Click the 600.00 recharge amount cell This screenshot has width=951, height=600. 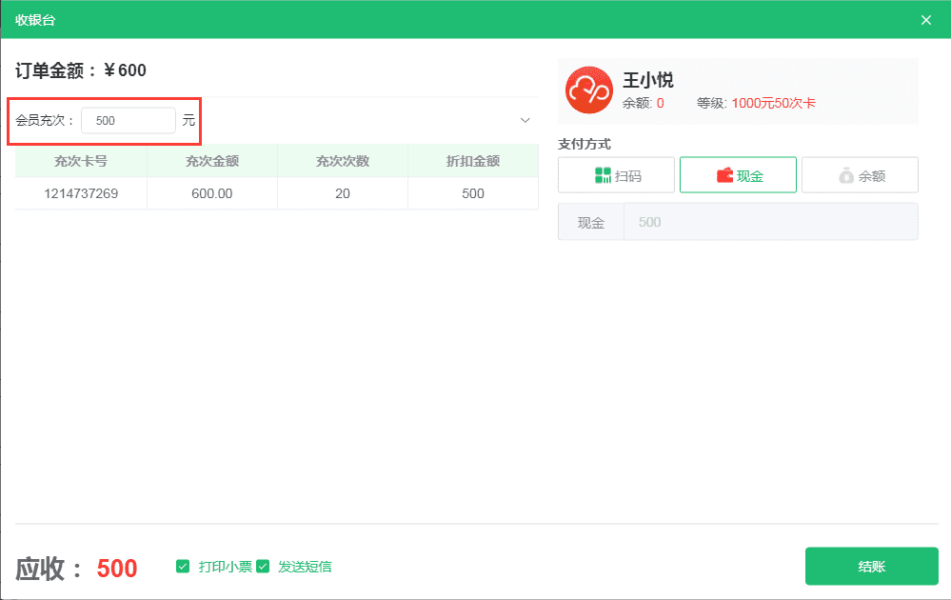(x=212, y=193)
